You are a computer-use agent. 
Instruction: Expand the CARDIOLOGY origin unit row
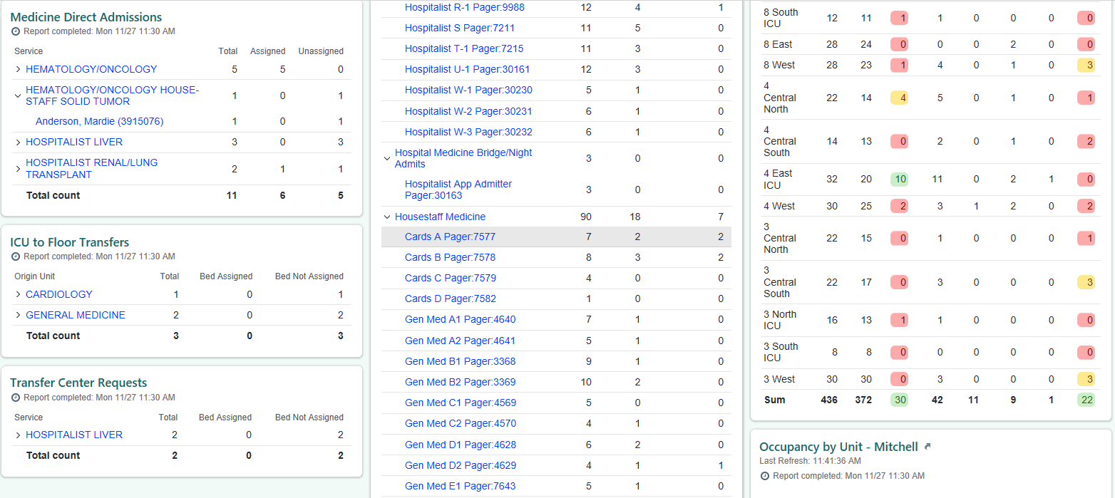tap(19, 294)
